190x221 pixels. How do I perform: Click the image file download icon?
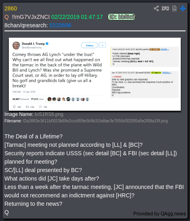click(174, 8)
